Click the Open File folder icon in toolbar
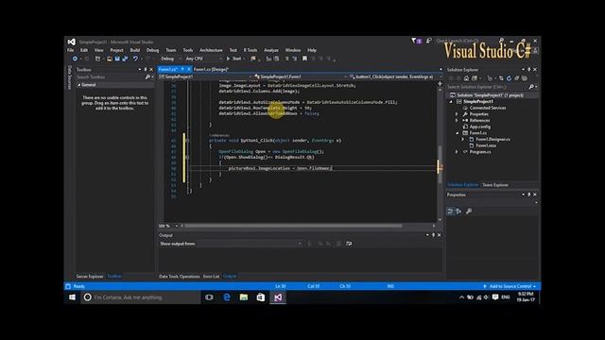The width and height of the screenshot is (605, 340). 110,59
